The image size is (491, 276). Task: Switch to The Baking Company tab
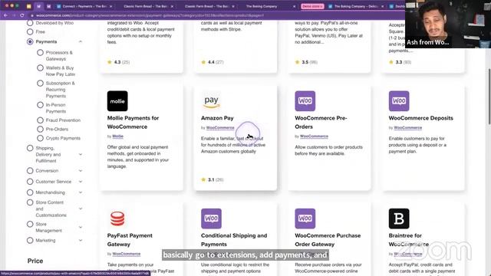coord(268,6)
